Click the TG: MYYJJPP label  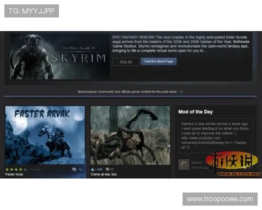click(x=31, y=11)
